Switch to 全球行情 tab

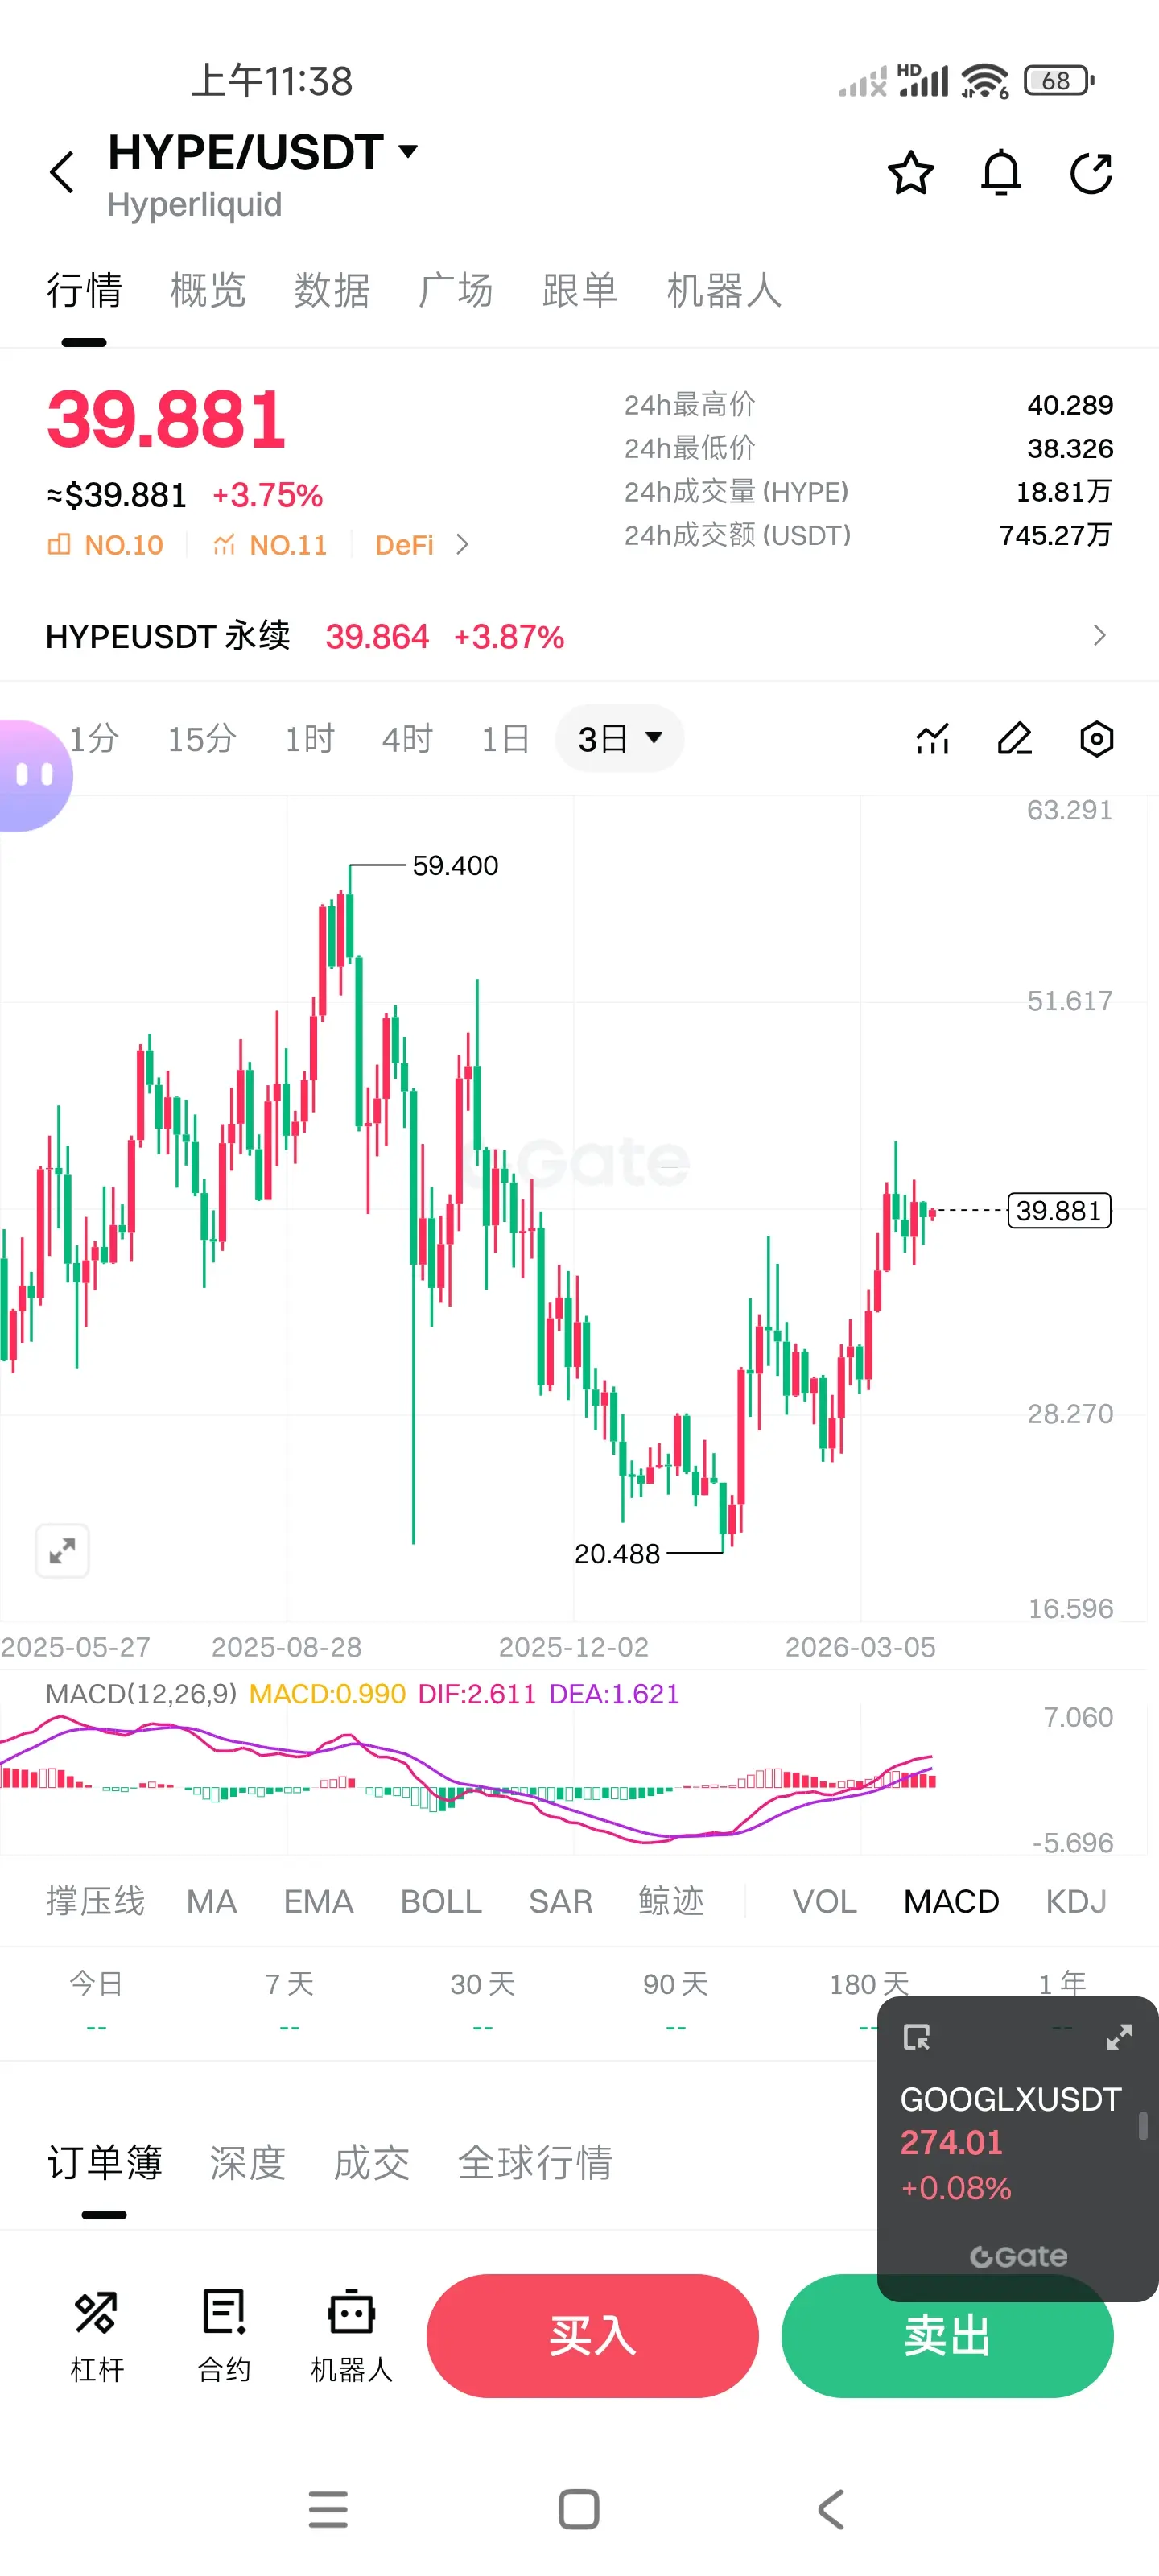click(x=535, y=2162)
